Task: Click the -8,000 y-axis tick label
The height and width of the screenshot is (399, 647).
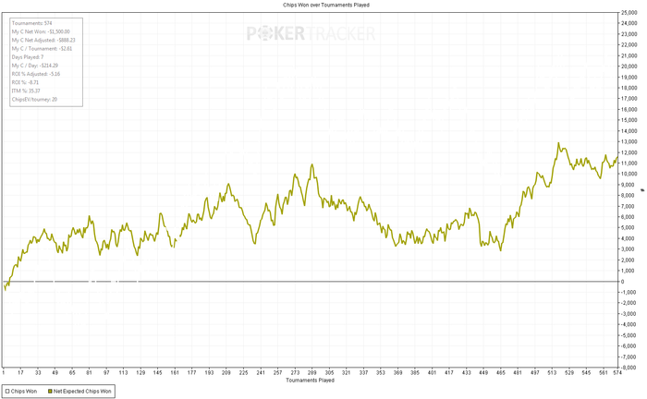Action: [x=629, y=368]
